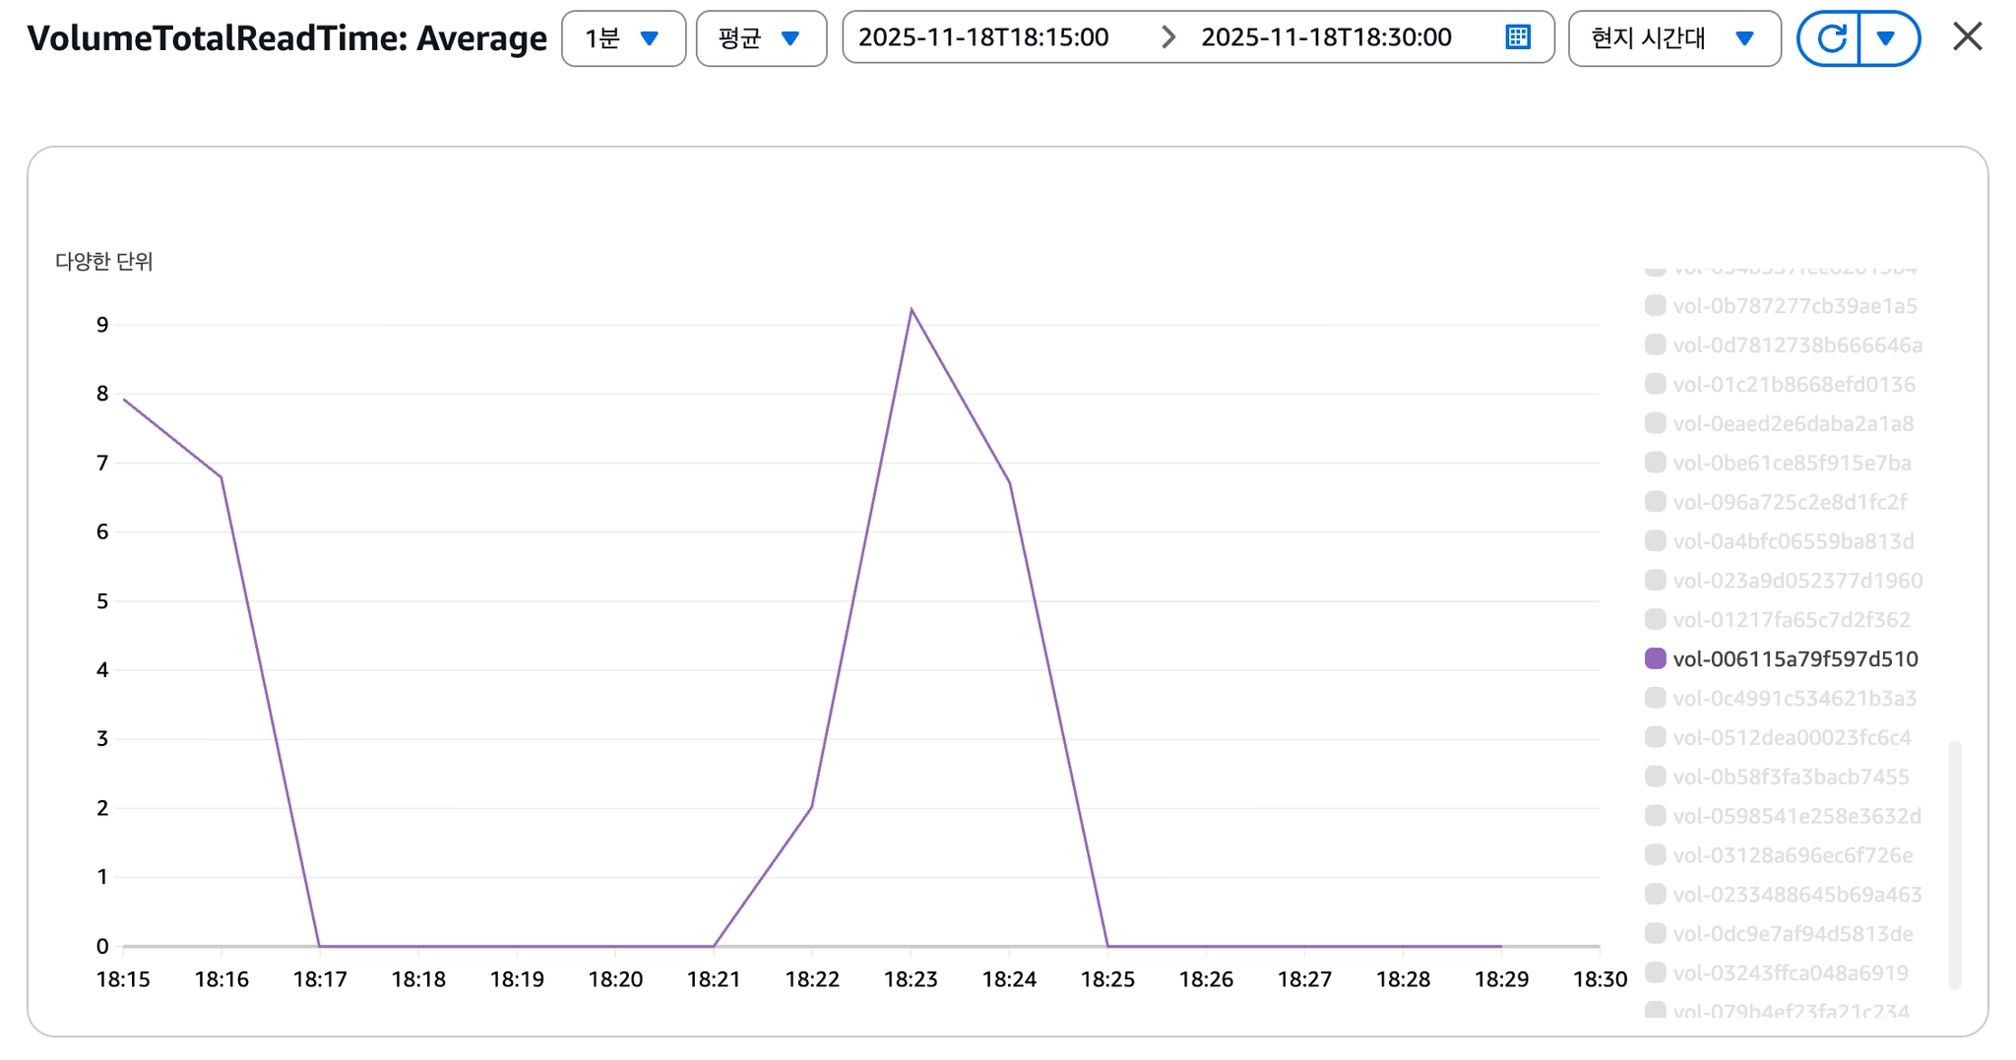Enable the vol-096a725c2e8d1fc2f legend swatch
The height and width of the screenshot is (1060, 2016).
tap(1655, 502)
